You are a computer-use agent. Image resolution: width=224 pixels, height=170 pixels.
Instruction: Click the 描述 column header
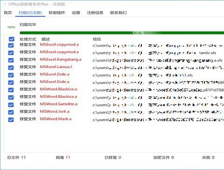[x=45, y=39]
